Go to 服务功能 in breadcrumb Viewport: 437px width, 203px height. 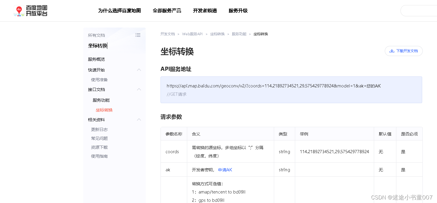(x=239, y=34)
